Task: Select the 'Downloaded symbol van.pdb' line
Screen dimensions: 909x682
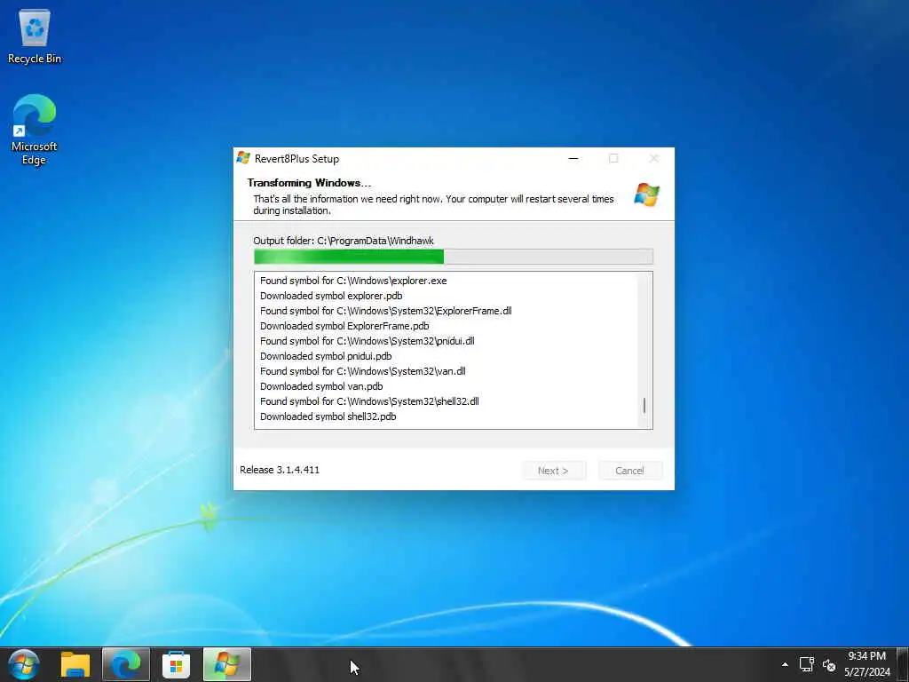Action: [321, 386]
